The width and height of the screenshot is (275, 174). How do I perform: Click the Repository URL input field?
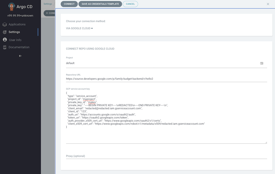click(x=166, y=79)
